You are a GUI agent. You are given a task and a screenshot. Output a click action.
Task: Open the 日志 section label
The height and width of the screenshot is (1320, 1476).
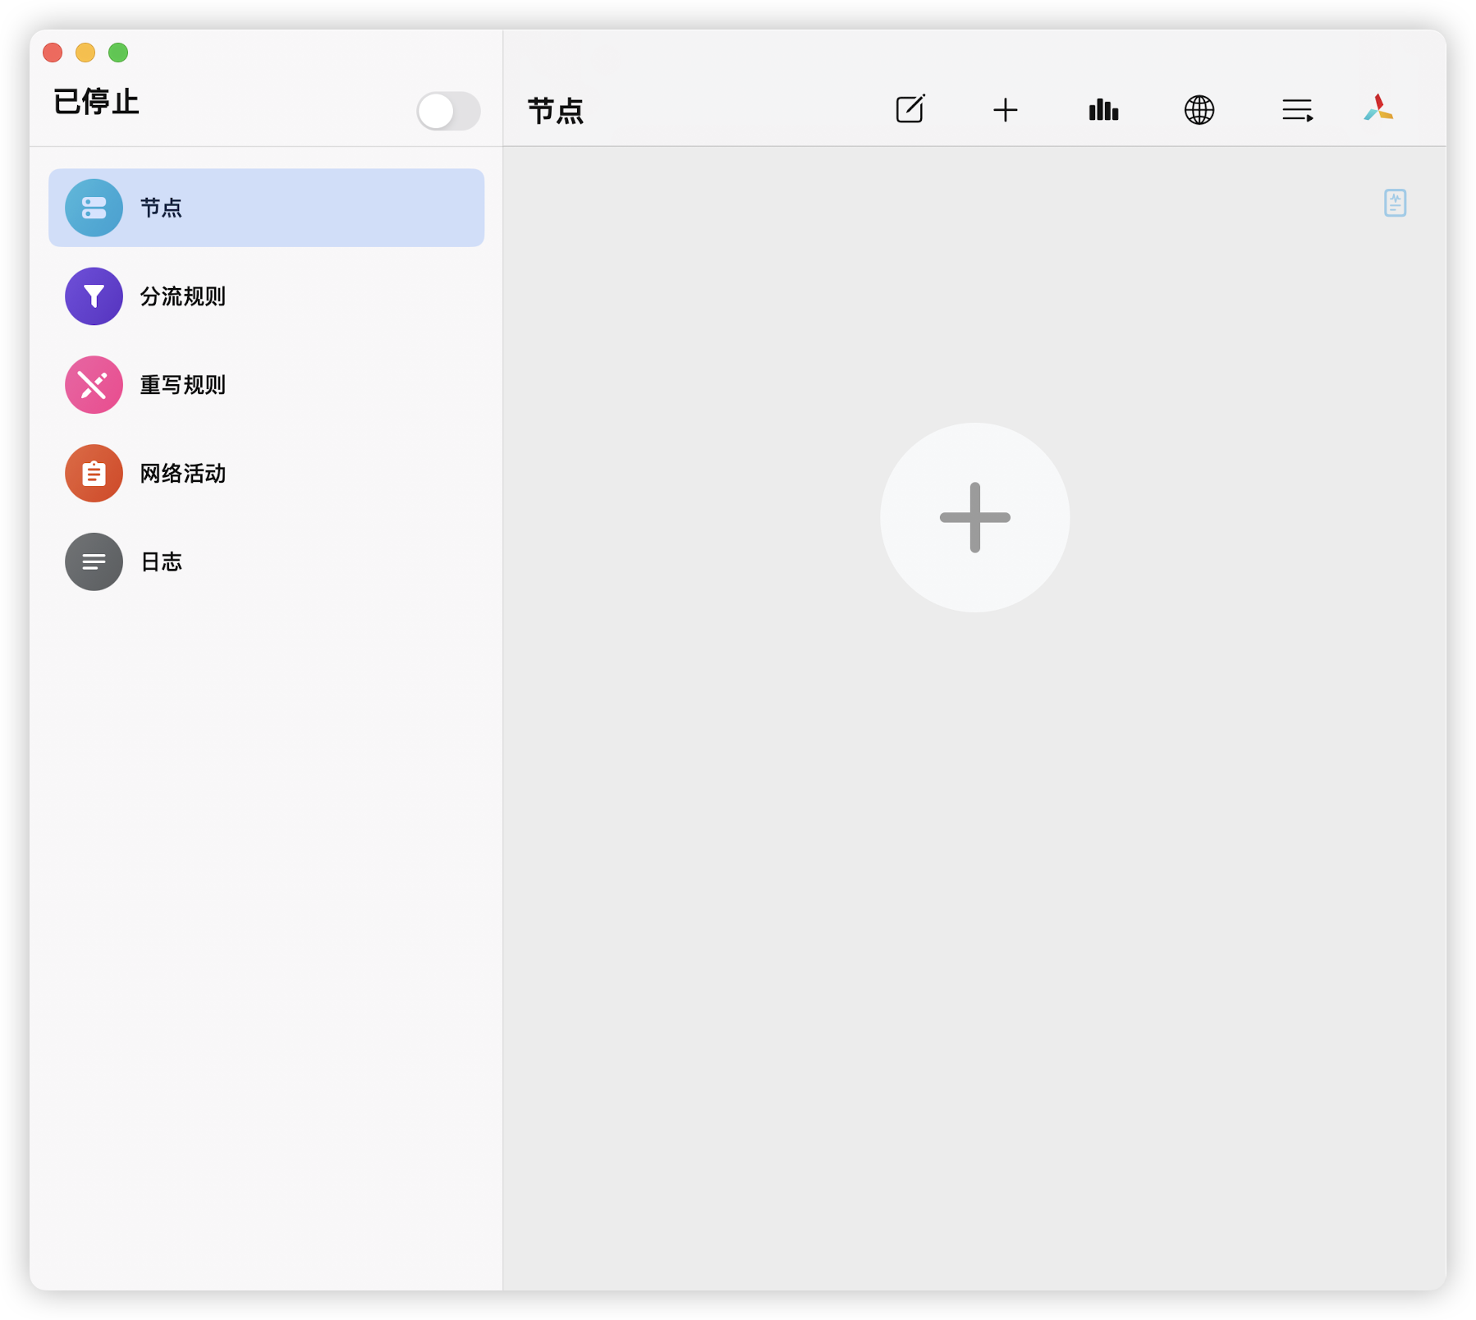[x=161, y=562]
